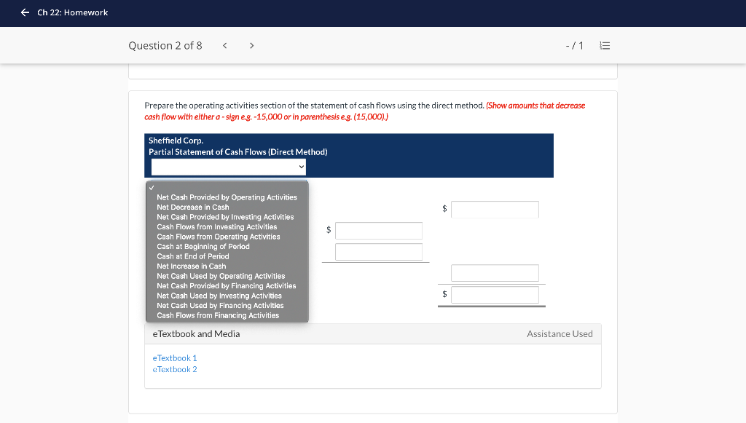This screenshot has height=423, width=746.
Task: Select Net Cash Provided by Operating Activities
Action: click(227, 197)
